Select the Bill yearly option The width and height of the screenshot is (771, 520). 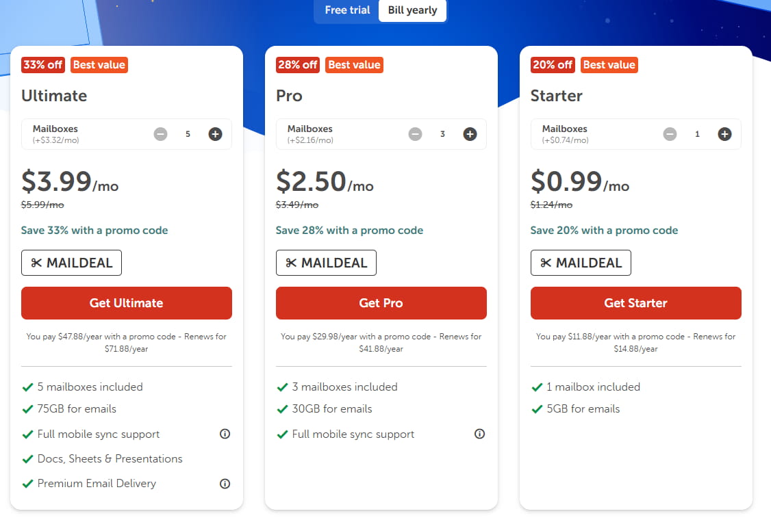click(412, 10)
